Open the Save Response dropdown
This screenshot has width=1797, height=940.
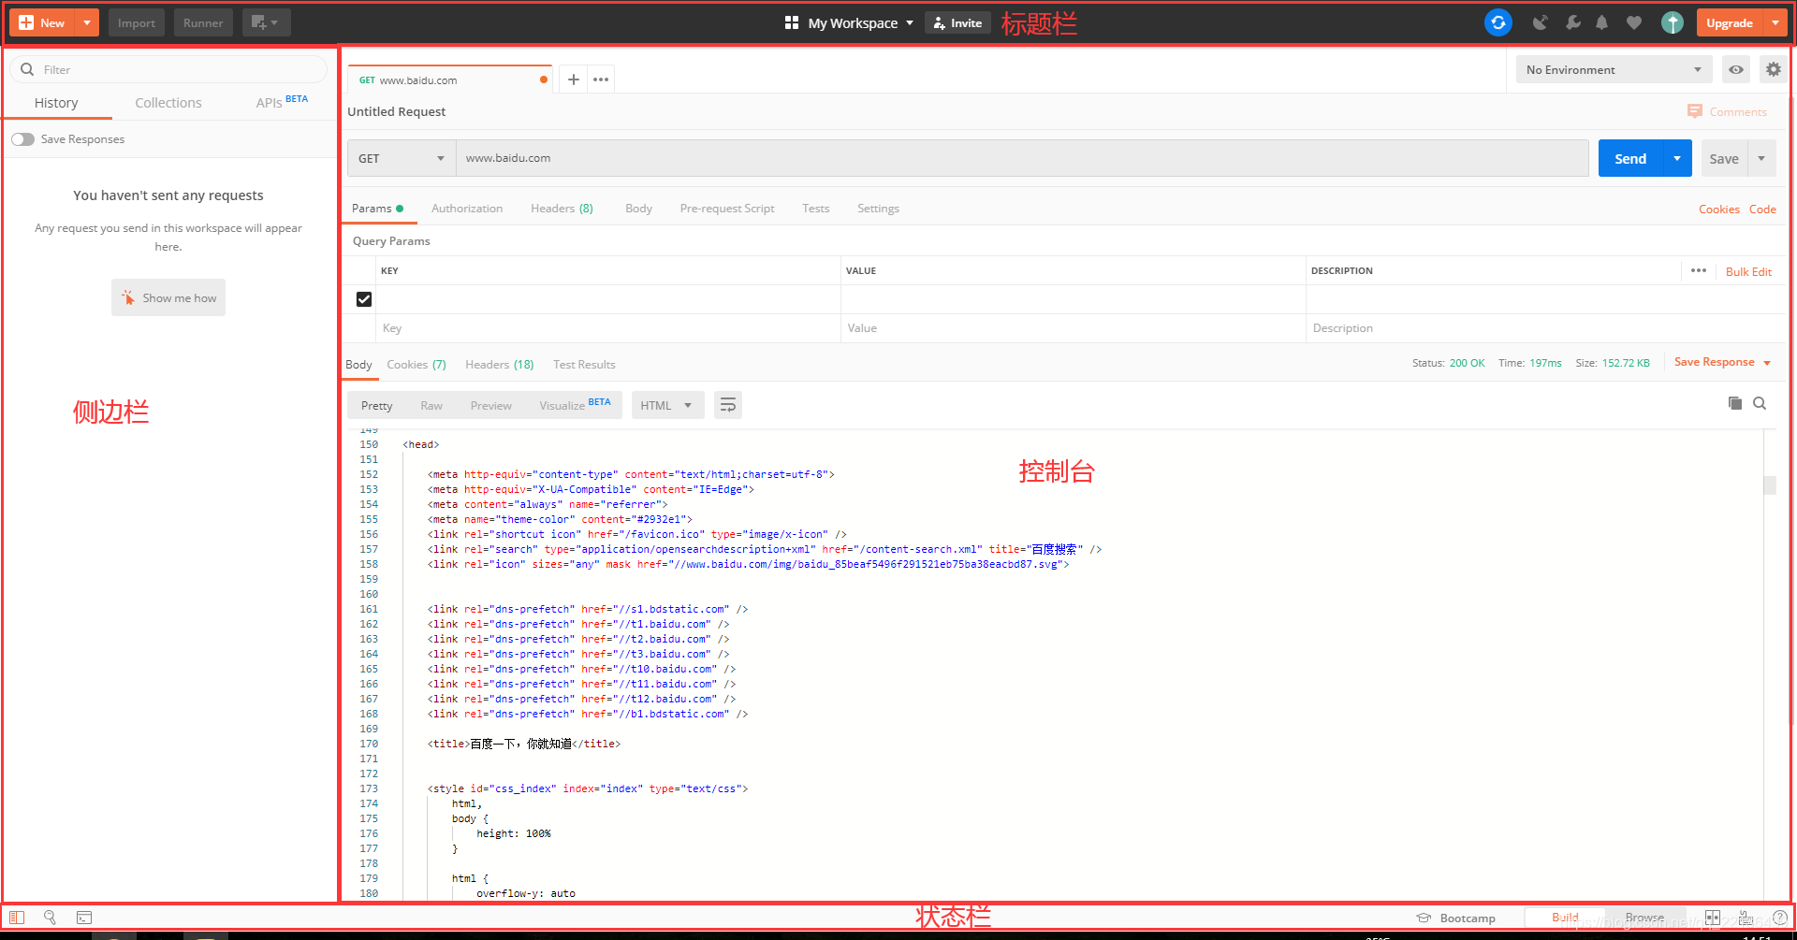point(1722,362)
